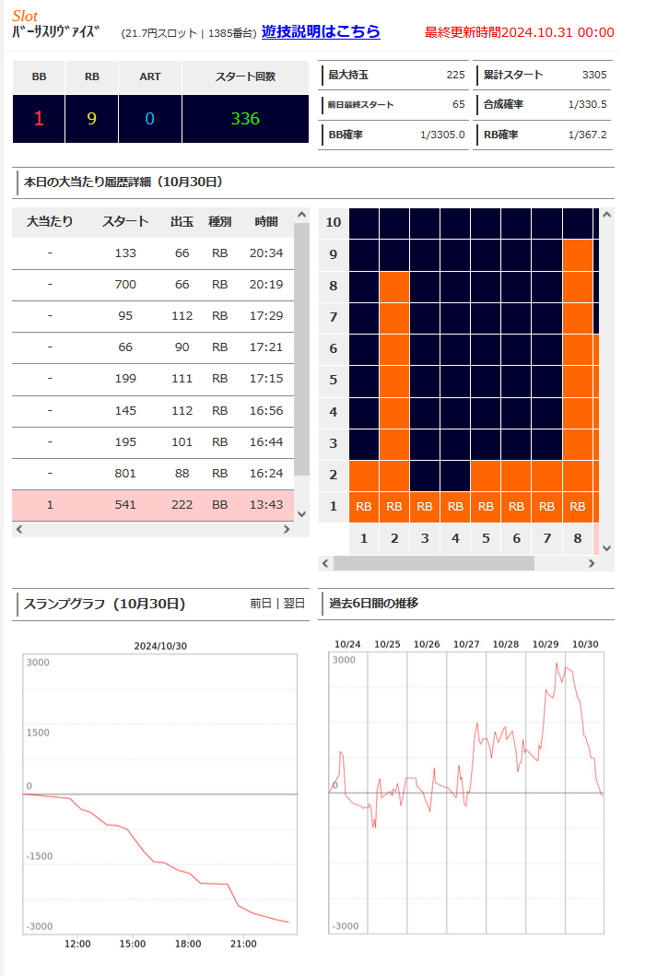Click the スタート回数 value 336
The height and width of the screenshot is (976, 669).
click(245, 119)
